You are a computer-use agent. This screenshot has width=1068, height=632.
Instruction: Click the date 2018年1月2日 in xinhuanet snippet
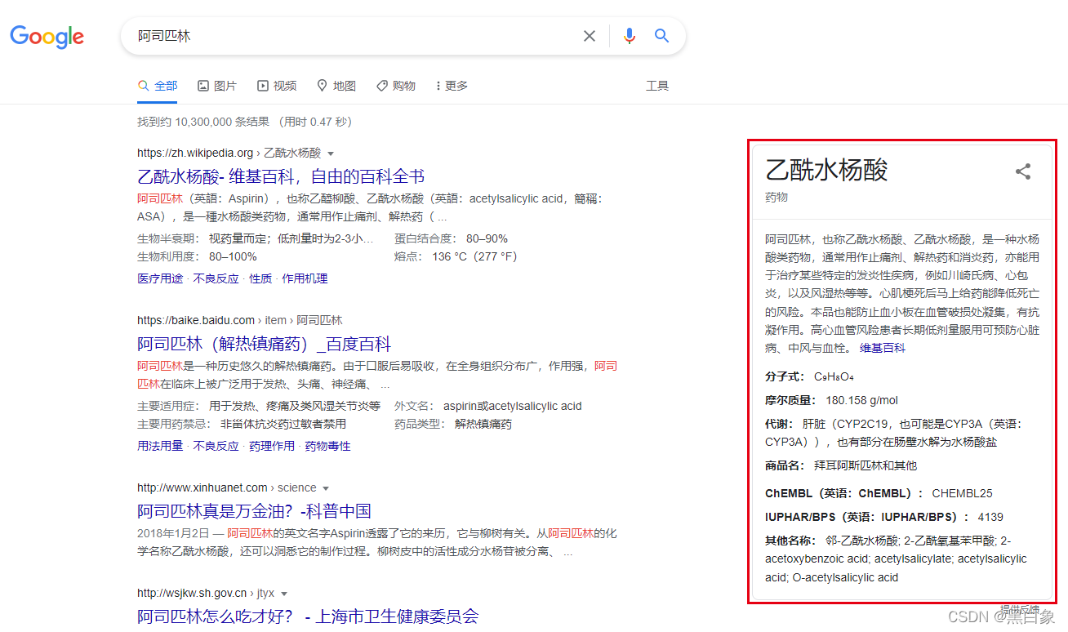(x=173, y=533)
